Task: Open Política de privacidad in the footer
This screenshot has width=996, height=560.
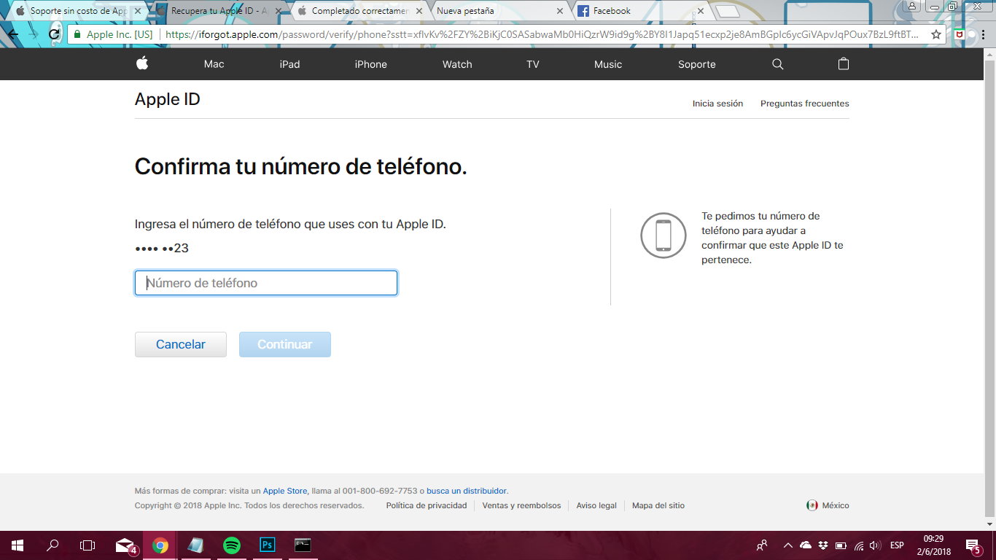Action: [x=427, y=505]
